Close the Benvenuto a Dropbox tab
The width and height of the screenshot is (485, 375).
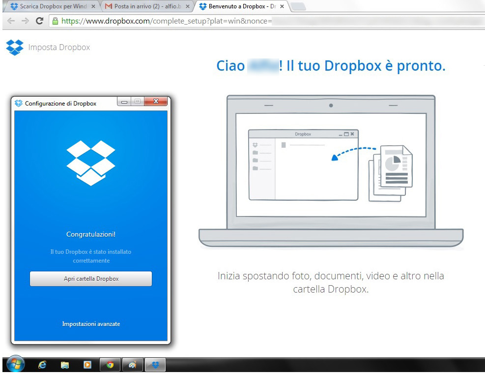point(282,6)
